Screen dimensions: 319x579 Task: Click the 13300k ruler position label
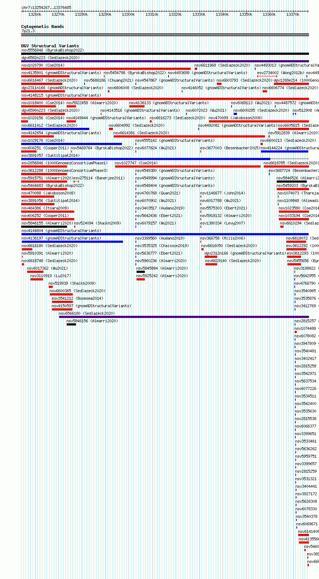pos(128,14)
